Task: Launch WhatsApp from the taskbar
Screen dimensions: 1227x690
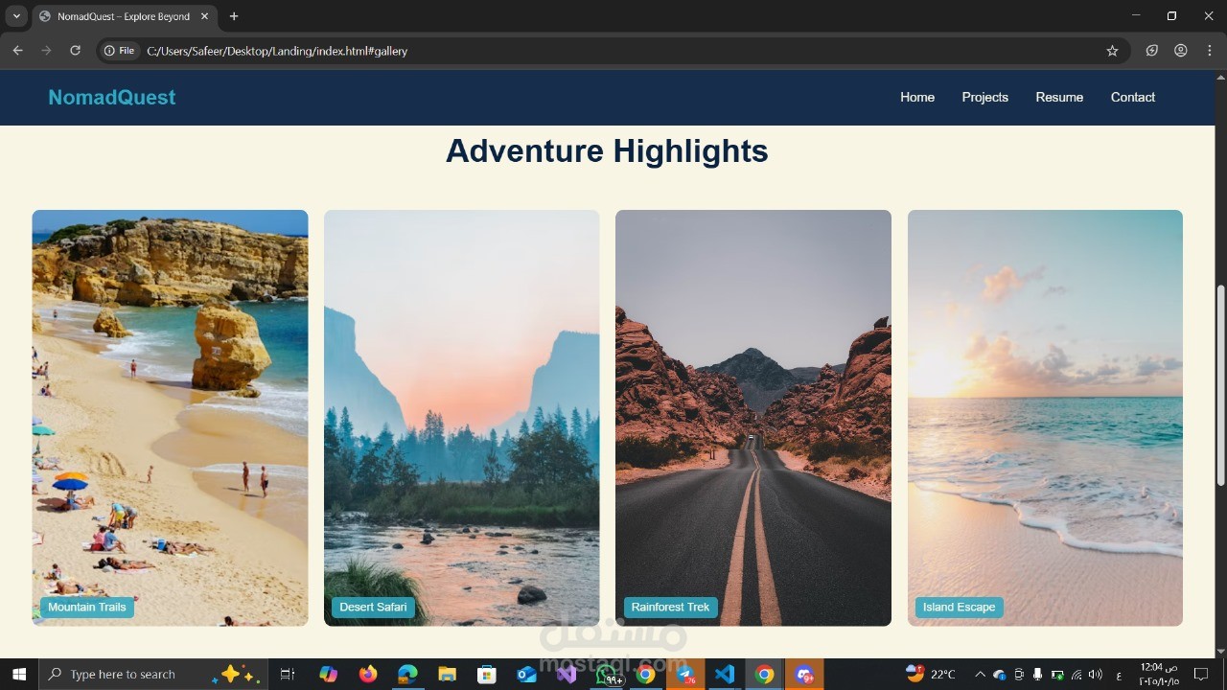Action: (x=607, y=674)
